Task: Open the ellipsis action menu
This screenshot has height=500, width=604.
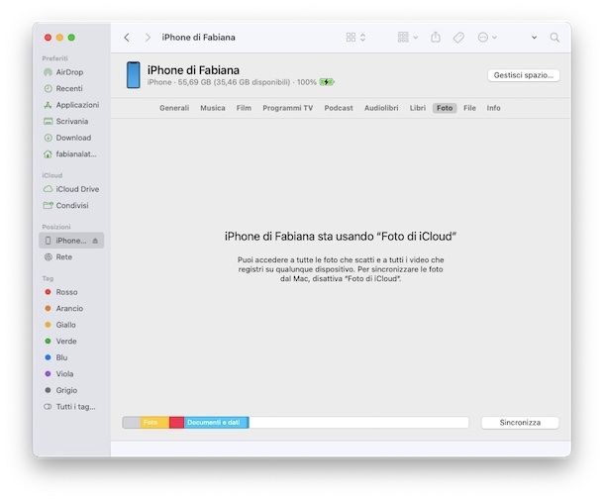Action: coord(487,38)
